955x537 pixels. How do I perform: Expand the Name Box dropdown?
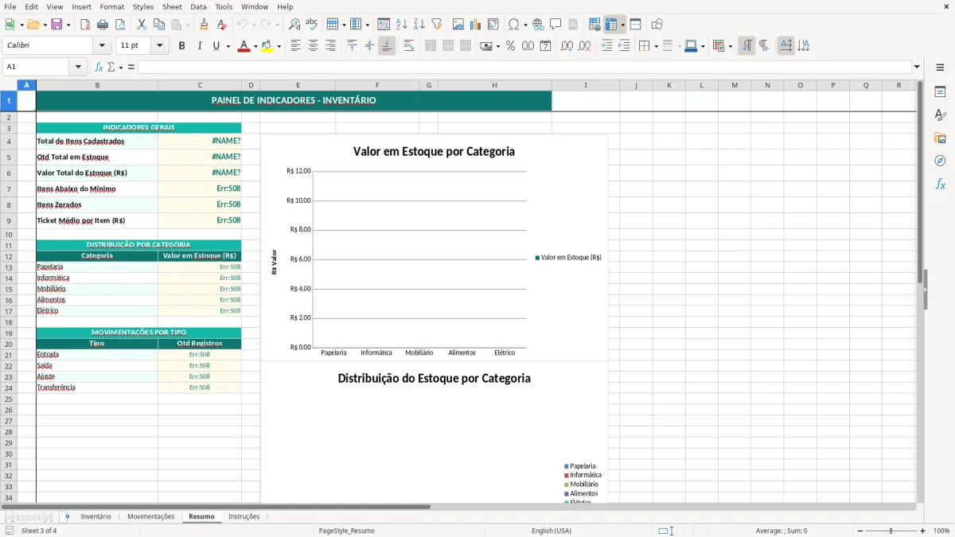pos(78,67)
